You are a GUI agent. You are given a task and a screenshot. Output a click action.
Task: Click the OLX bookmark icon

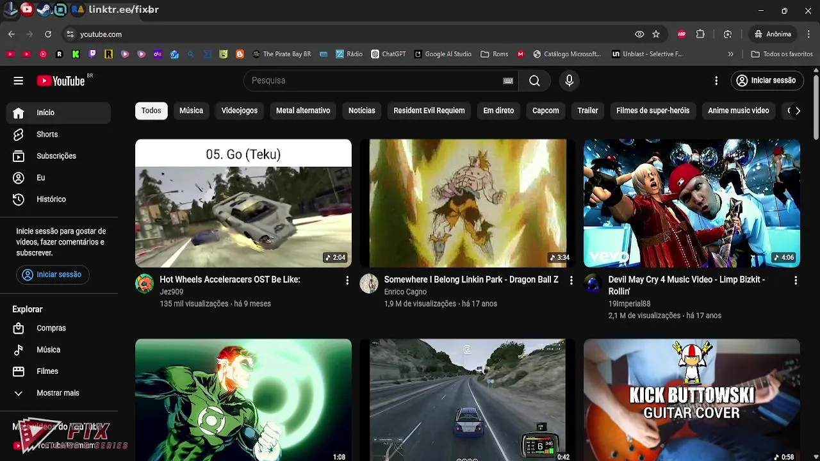click(158, 54)
